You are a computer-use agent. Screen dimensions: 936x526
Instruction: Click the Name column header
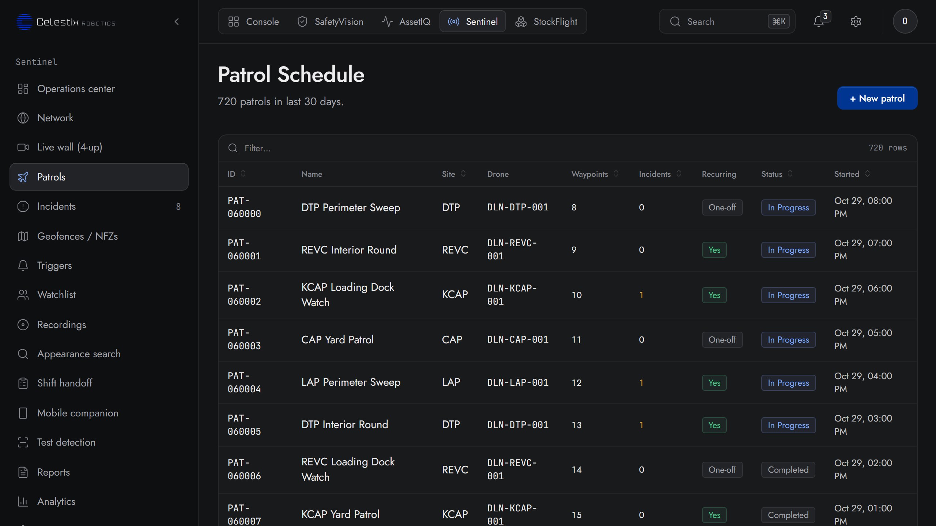[x=312, y=174]
